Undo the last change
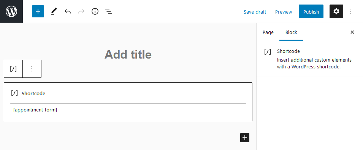Screen dimensions: 363x150 (x=68, y=11)
